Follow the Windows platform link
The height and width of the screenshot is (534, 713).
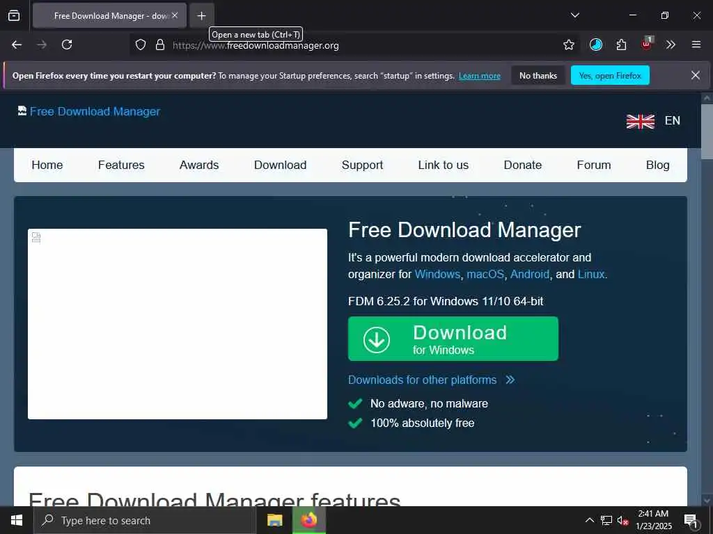tap(437, 274)
